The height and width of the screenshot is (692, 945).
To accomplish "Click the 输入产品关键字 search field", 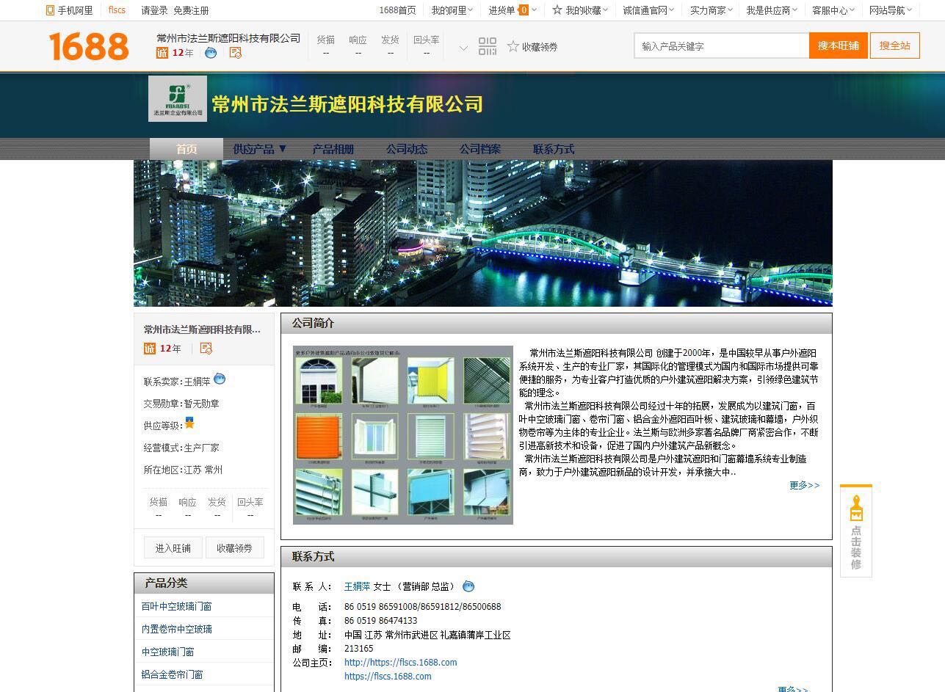I will coord(722,45).
